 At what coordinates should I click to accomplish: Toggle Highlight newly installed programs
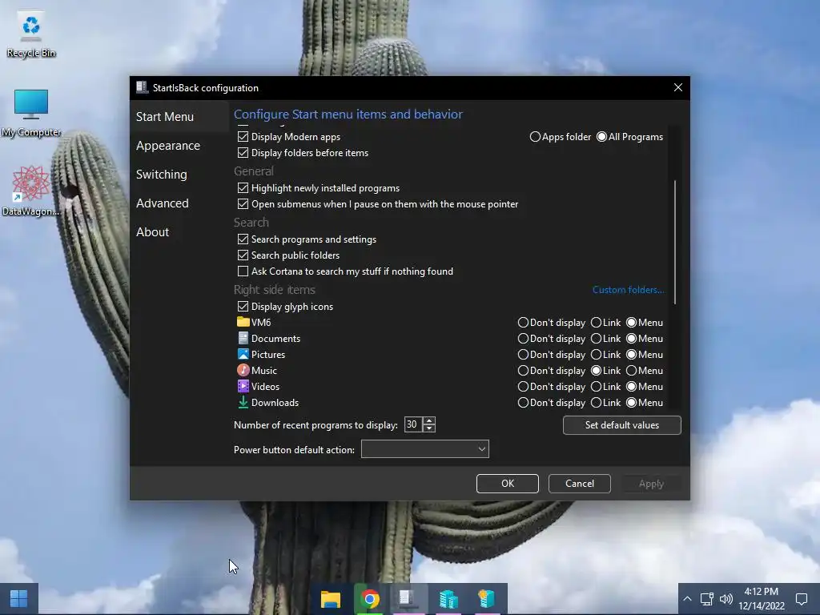point(243,187)
